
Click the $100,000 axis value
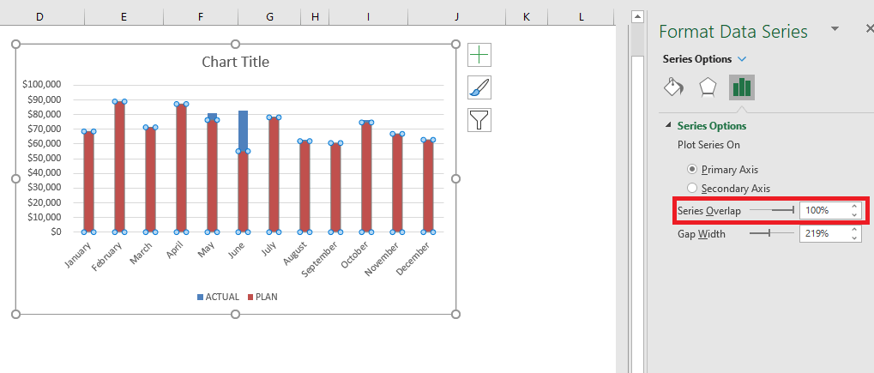coord(41,84)
